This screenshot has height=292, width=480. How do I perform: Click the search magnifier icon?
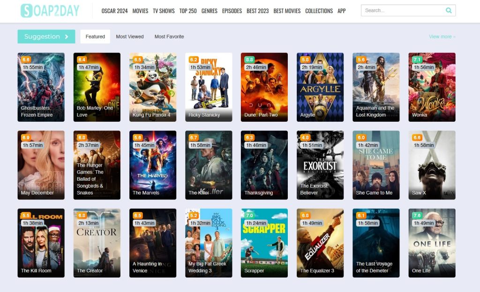pos(449,10)
